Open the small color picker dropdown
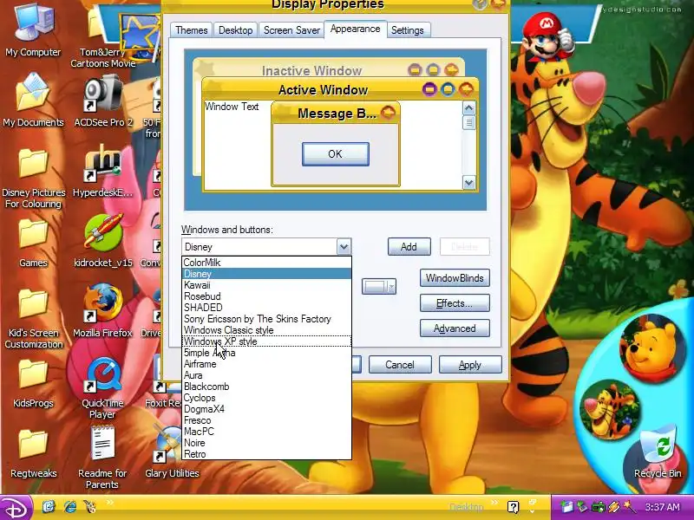This screenshot has width=694, height=520. coord(379,287)
